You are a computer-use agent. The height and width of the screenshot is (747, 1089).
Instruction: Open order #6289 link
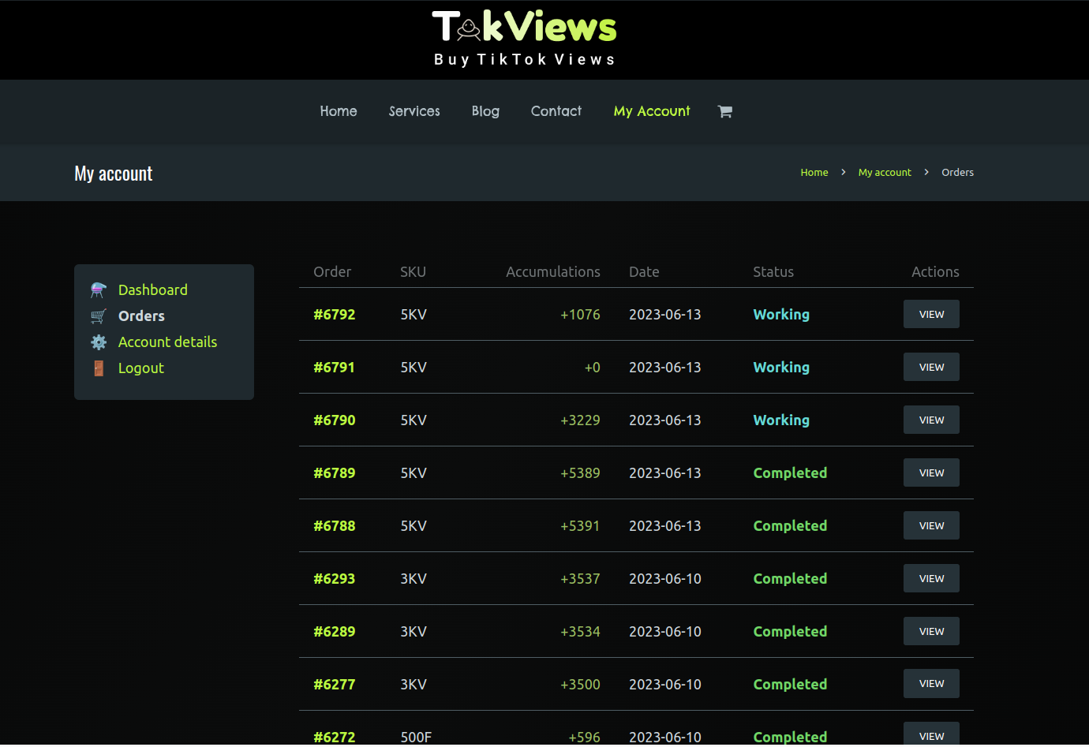click(x=335, y=632)
